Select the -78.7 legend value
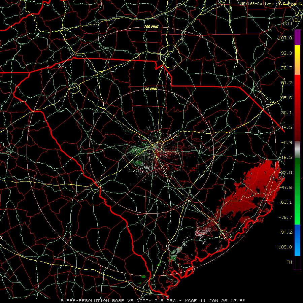The width and height of the screenshot is (303, 303). (x=285, y=217)
